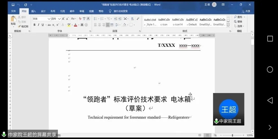Click the Save icon in title bar
Image resolution: width=278 pixels, height=139 pixels.
coord(13,5)
